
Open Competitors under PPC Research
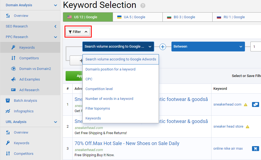29,58
